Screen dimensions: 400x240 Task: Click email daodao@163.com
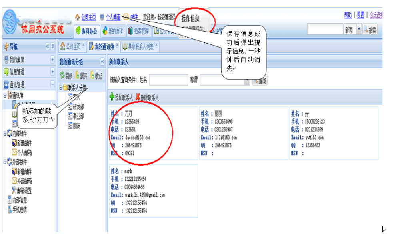[x=138, y=138]
